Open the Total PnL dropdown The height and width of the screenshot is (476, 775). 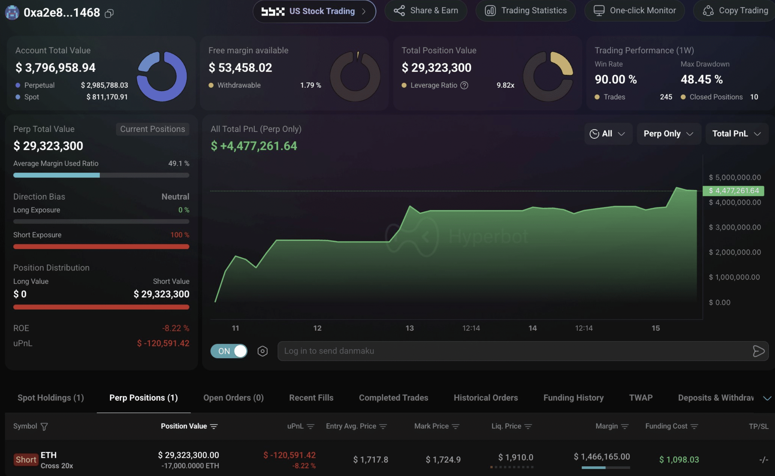(x=737, y=134)
